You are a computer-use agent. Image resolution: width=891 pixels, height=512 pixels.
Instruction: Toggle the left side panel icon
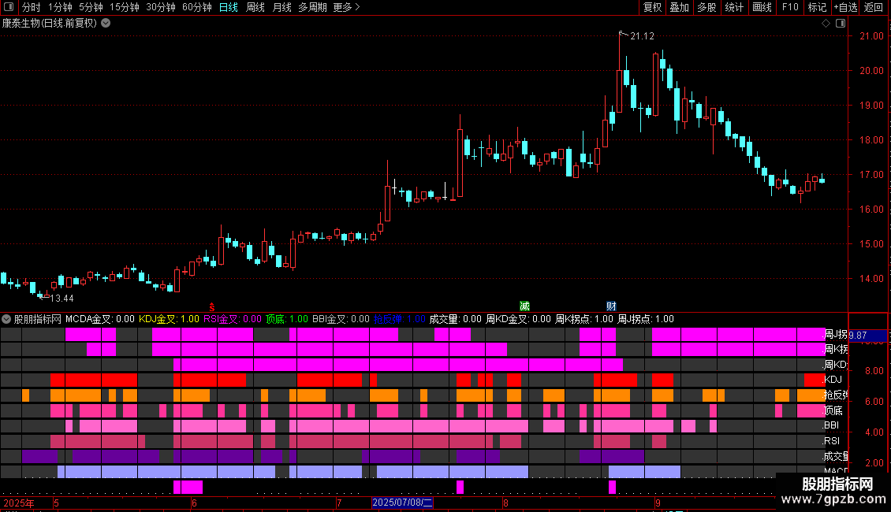click(9, 7)
